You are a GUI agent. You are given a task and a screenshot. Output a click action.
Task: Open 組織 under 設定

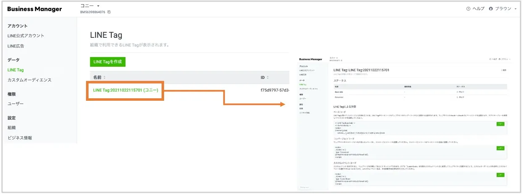click(x=12, y=128)
